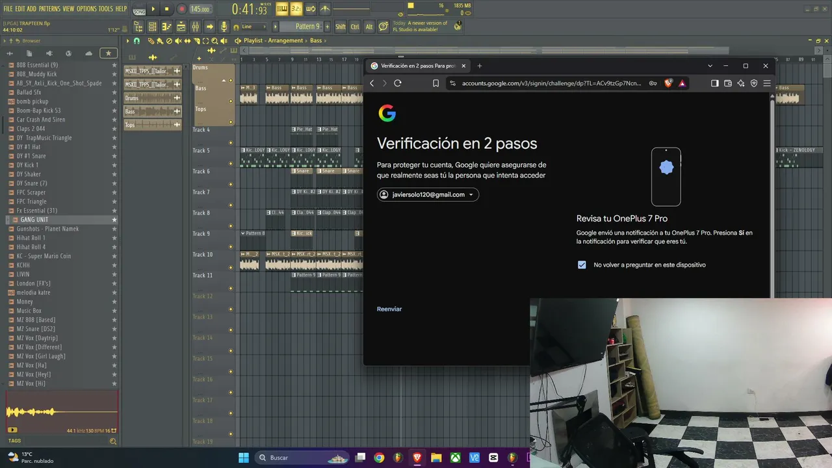The height and width of the screenshot is (468, 832).
Task: Click the audio preview waveform in Browser
Action: [x=62, y=411]
